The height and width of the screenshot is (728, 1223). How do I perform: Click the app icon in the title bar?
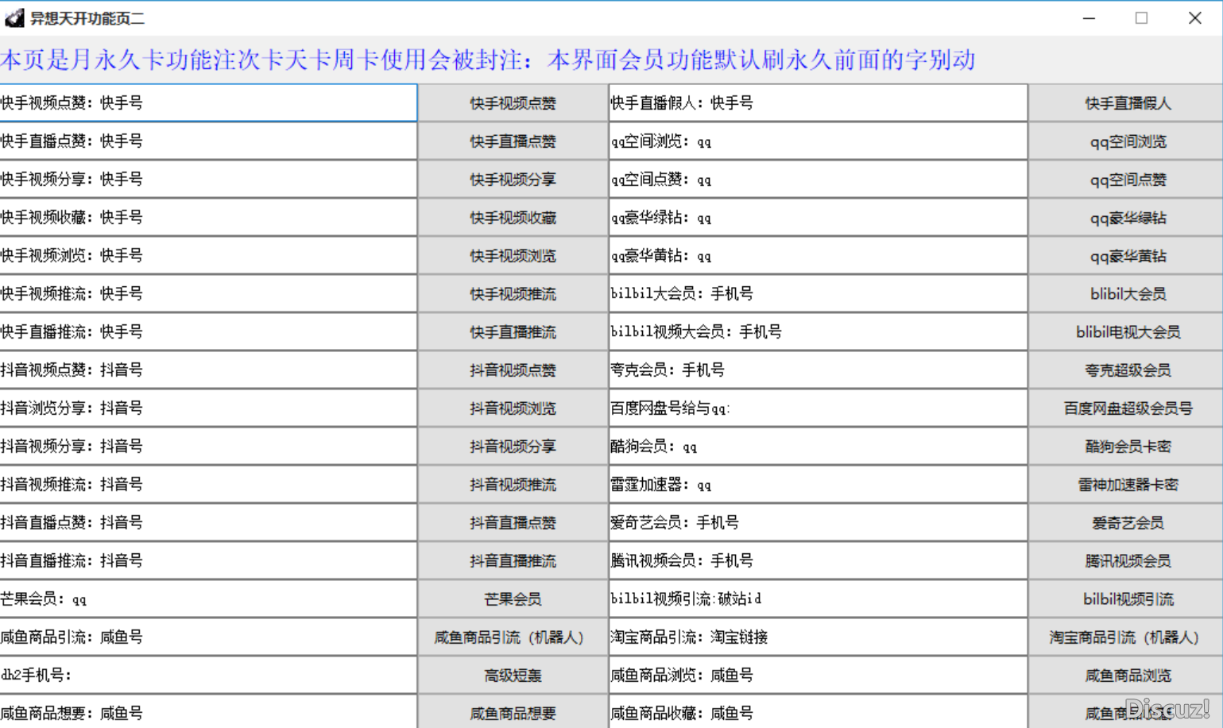coord(14,18)
